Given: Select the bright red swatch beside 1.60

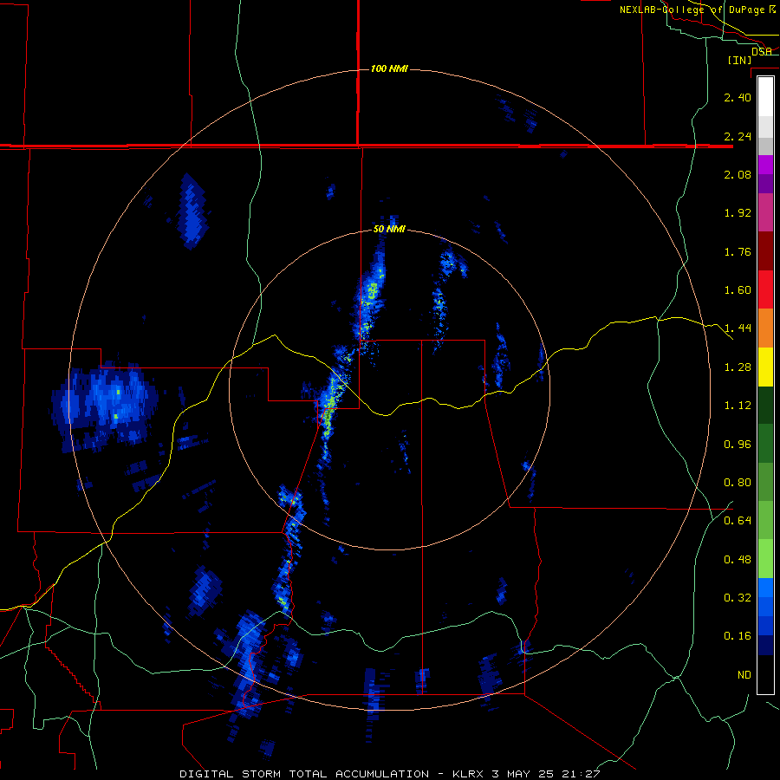Looking at the screenshot, I should (765, 289).
